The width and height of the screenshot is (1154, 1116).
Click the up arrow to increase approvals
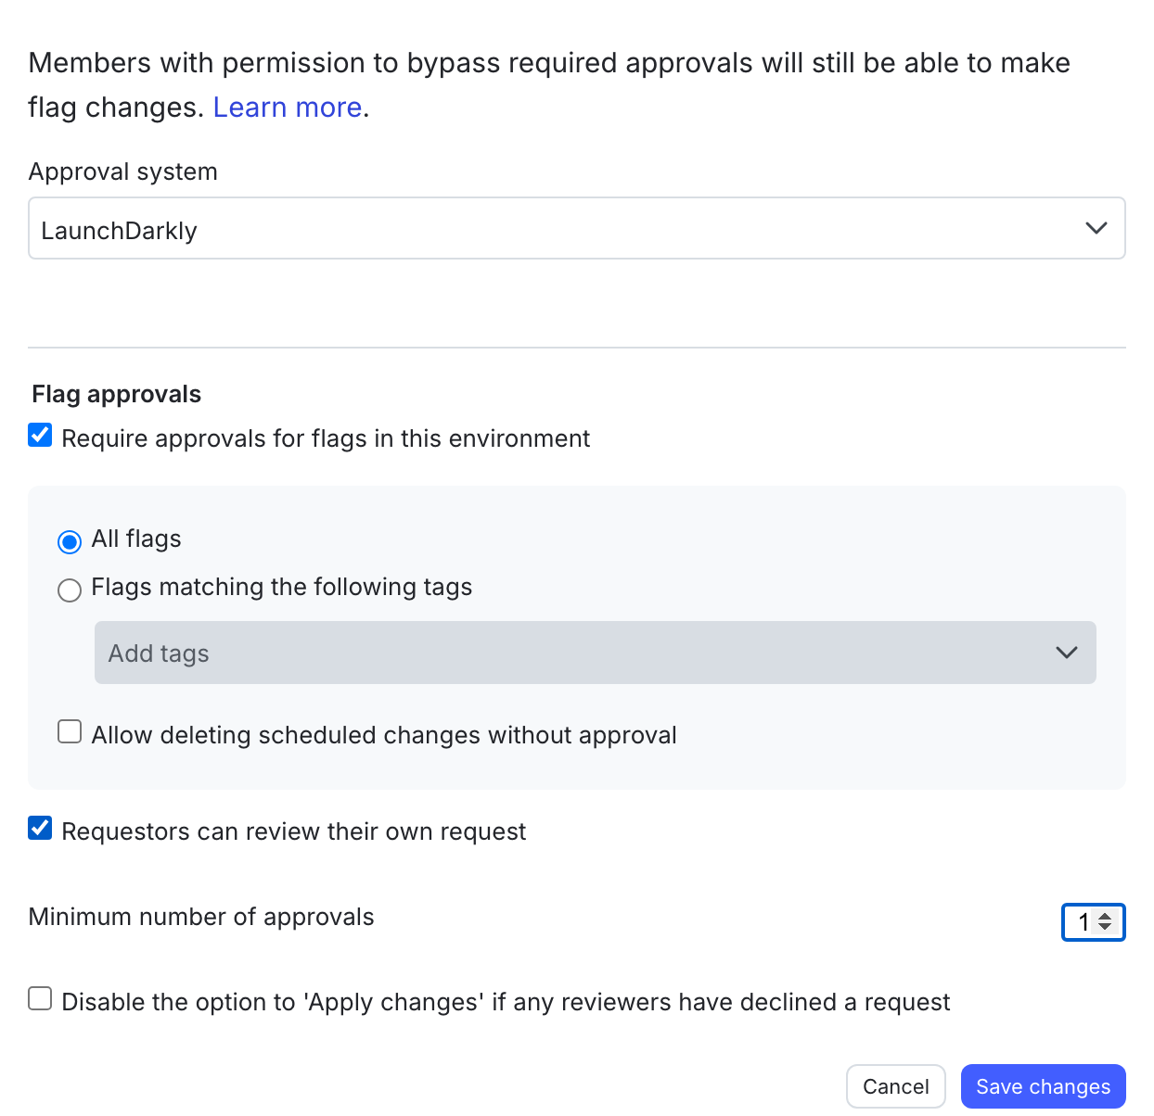pyautogui.click(x=1105, y=917)
